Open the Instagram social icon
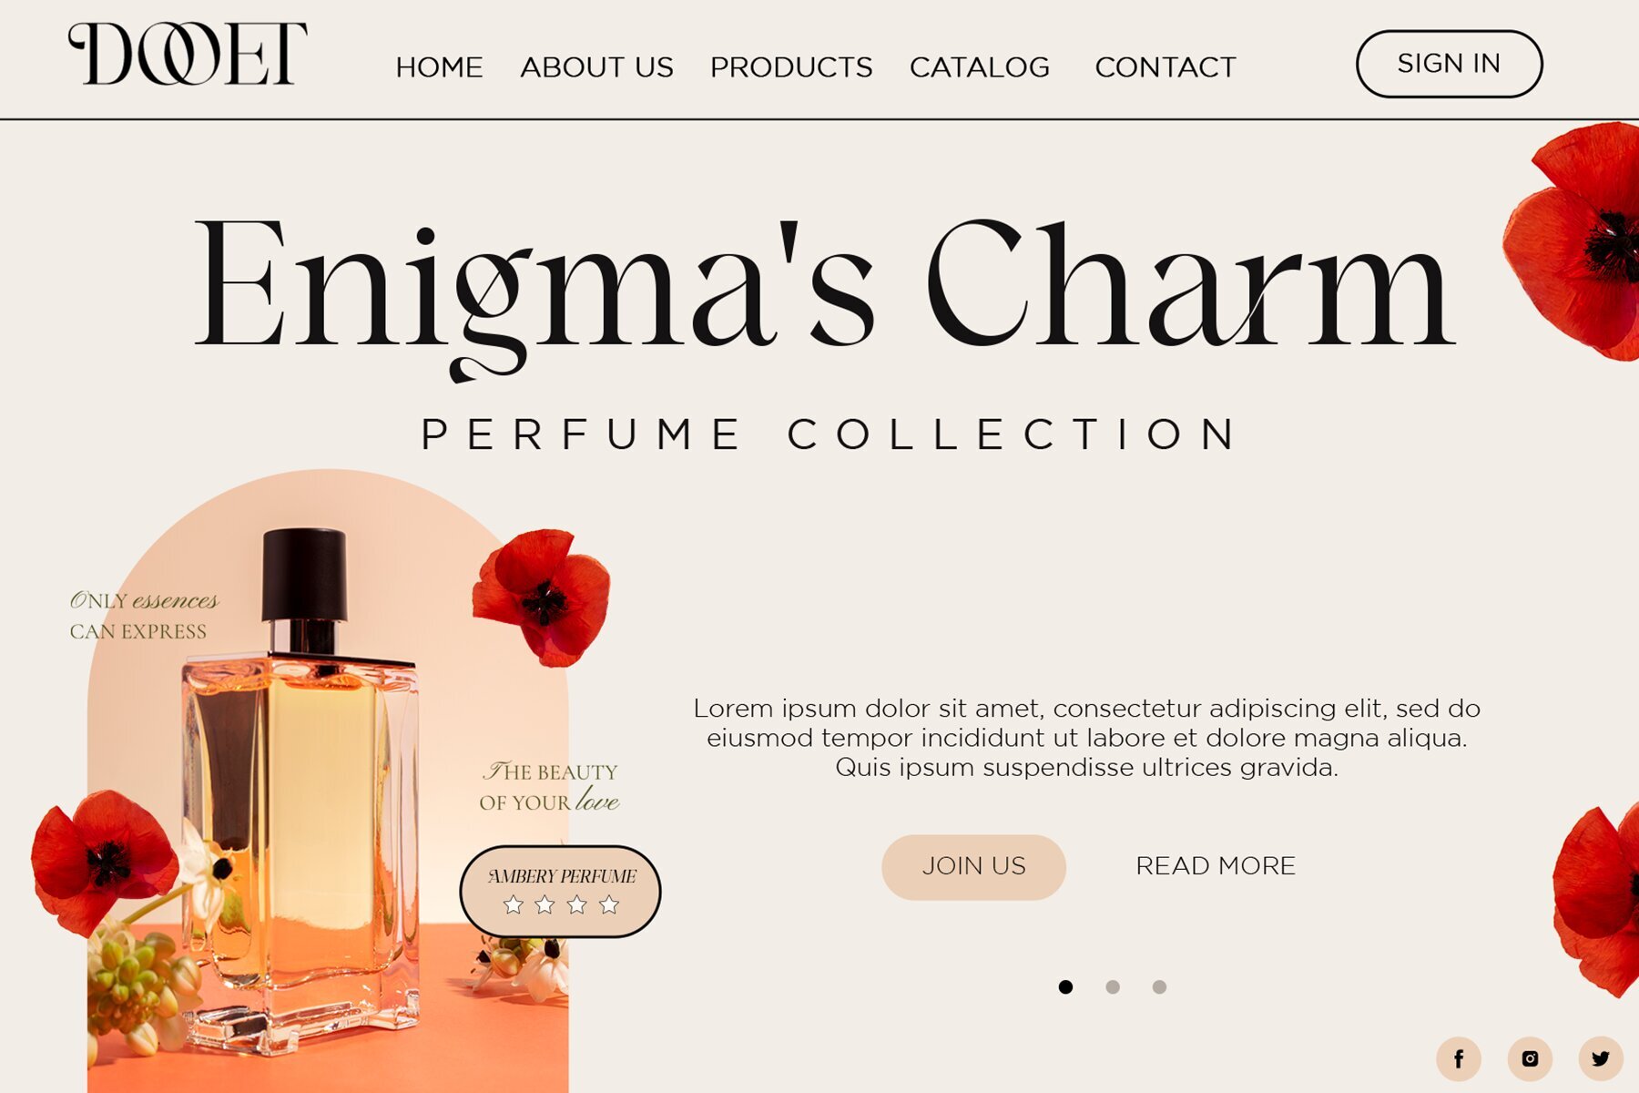 1530,1058
